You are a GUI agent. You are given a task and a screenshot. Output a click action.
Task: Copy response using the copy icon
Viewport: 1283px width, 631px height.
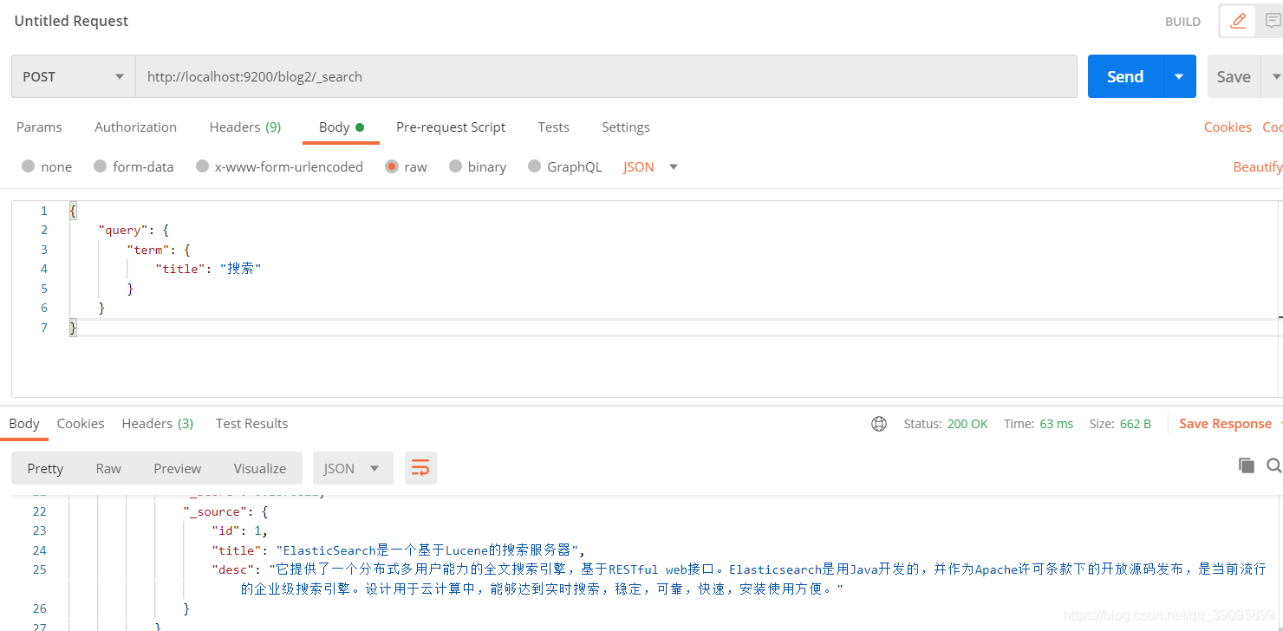point(1247,465)
